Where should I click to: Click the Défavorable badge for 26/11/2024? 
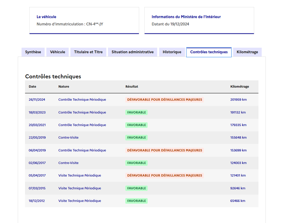[x=165, y=100]
